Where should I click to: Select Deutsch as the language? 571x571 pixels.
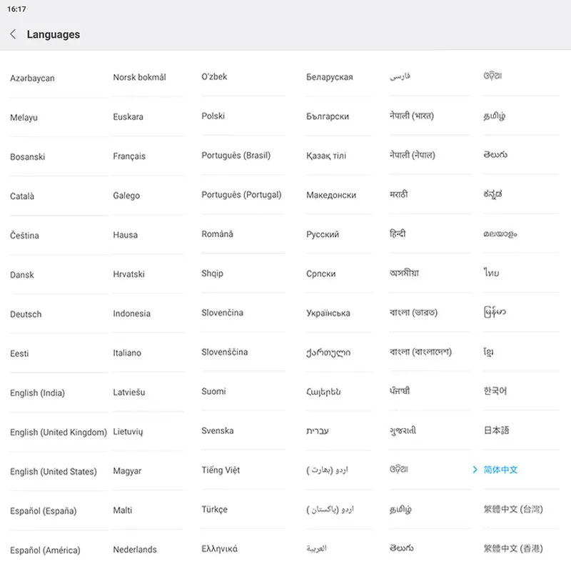click(x=26, y=315)
